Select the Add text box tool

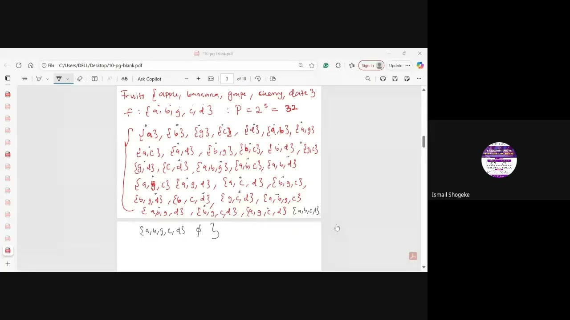(x=94, y=79)
